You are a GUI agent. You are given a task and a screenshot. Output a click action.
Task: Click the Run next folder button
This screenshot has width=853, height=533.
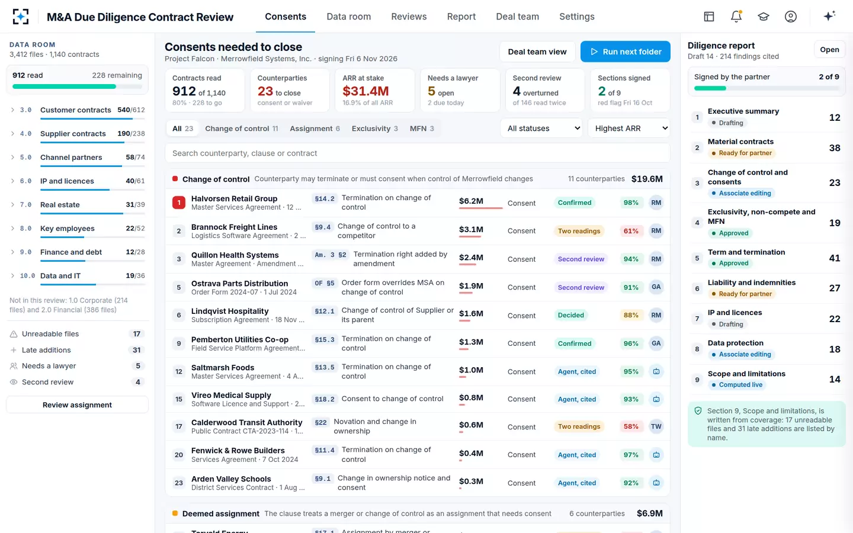(626, 52)
